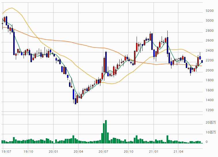Click the 2800 price axis label
218x157 pixels.
click(x=210, y=31)
